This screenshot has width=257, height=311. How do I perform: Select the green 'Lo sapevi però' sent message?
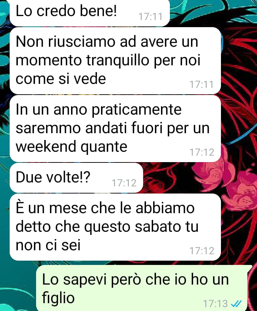coord(144,288)
